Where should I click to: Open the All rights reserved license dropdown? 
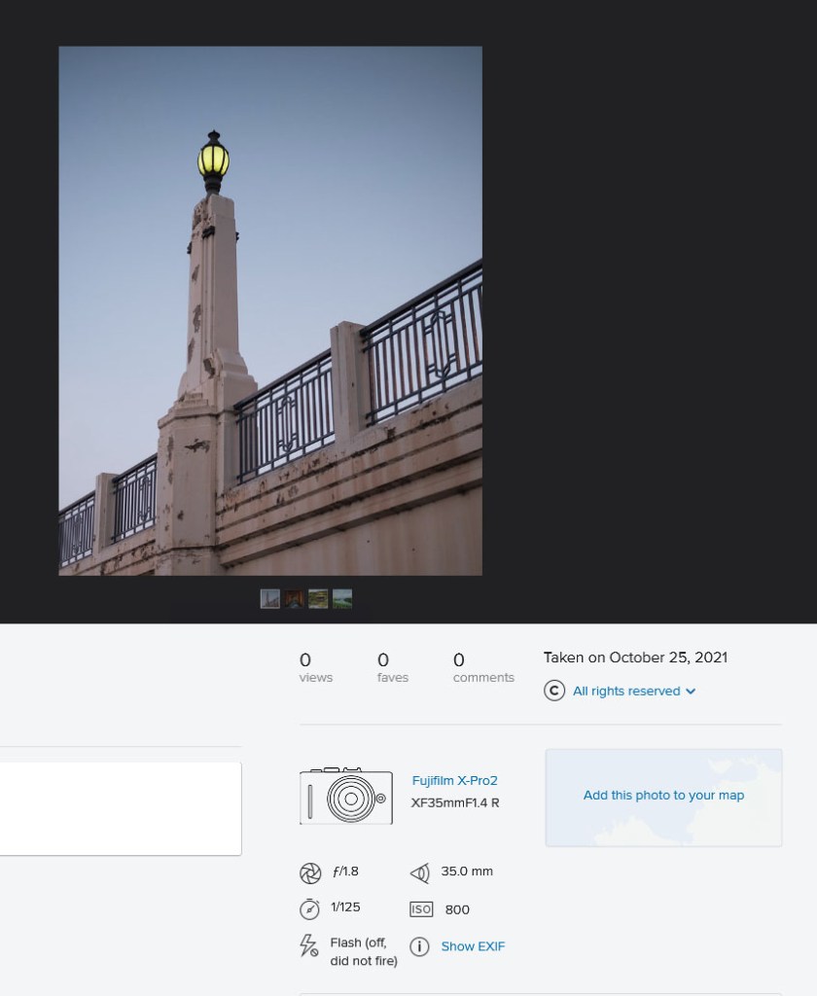point(626,691)
